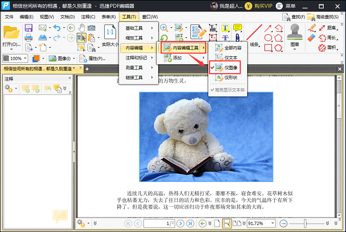The image size is (346, 232).
Task: Click the hamburger Menu button
Action: tap(286, 6)
